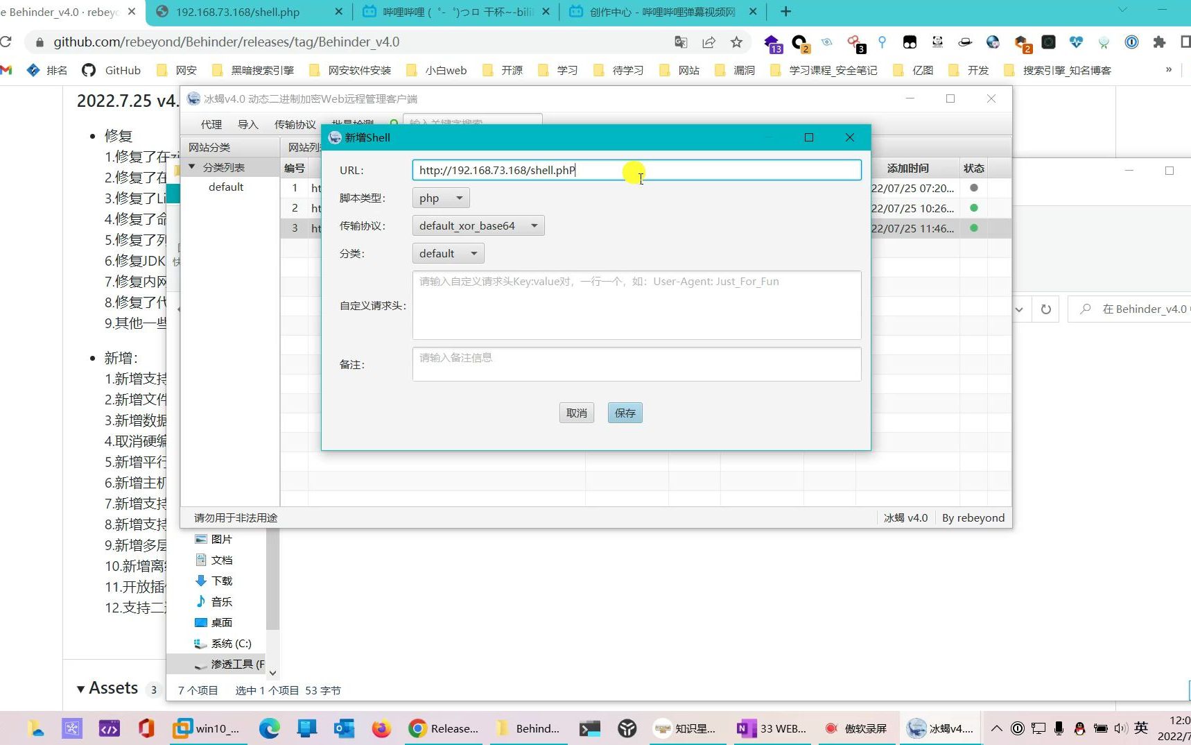This screenshot has width=1191, height=745.
Task: Open the OneNote 33 WEB taskbar item
Action: tap(773, 728)
